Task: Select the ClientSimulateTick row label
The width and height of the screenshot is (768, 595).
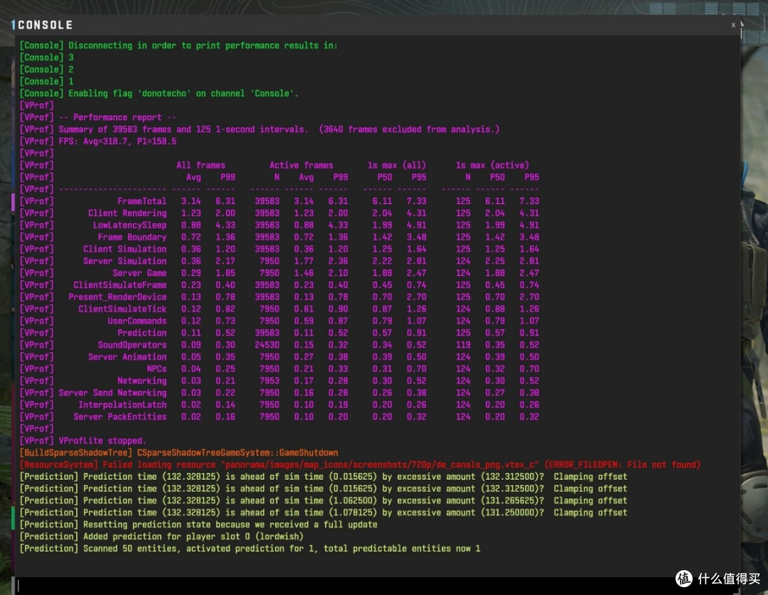Action: coord(122,309)
